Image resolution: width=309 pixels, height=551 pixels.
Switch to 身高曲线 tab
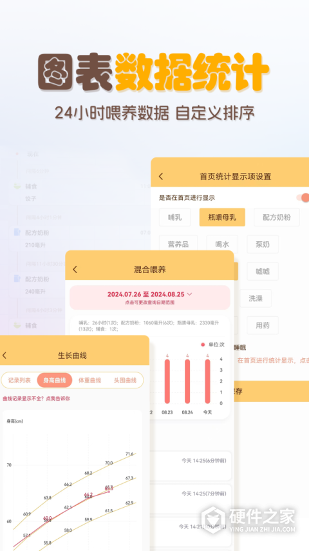pos(55,380)
